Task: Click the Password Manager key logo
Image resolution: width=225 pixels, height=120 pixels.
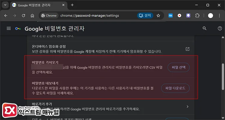Action: (x=18, y=29)
